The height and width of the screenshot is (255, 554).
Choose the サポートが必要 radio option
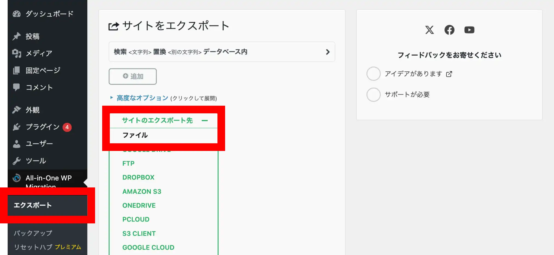point(373,95)
